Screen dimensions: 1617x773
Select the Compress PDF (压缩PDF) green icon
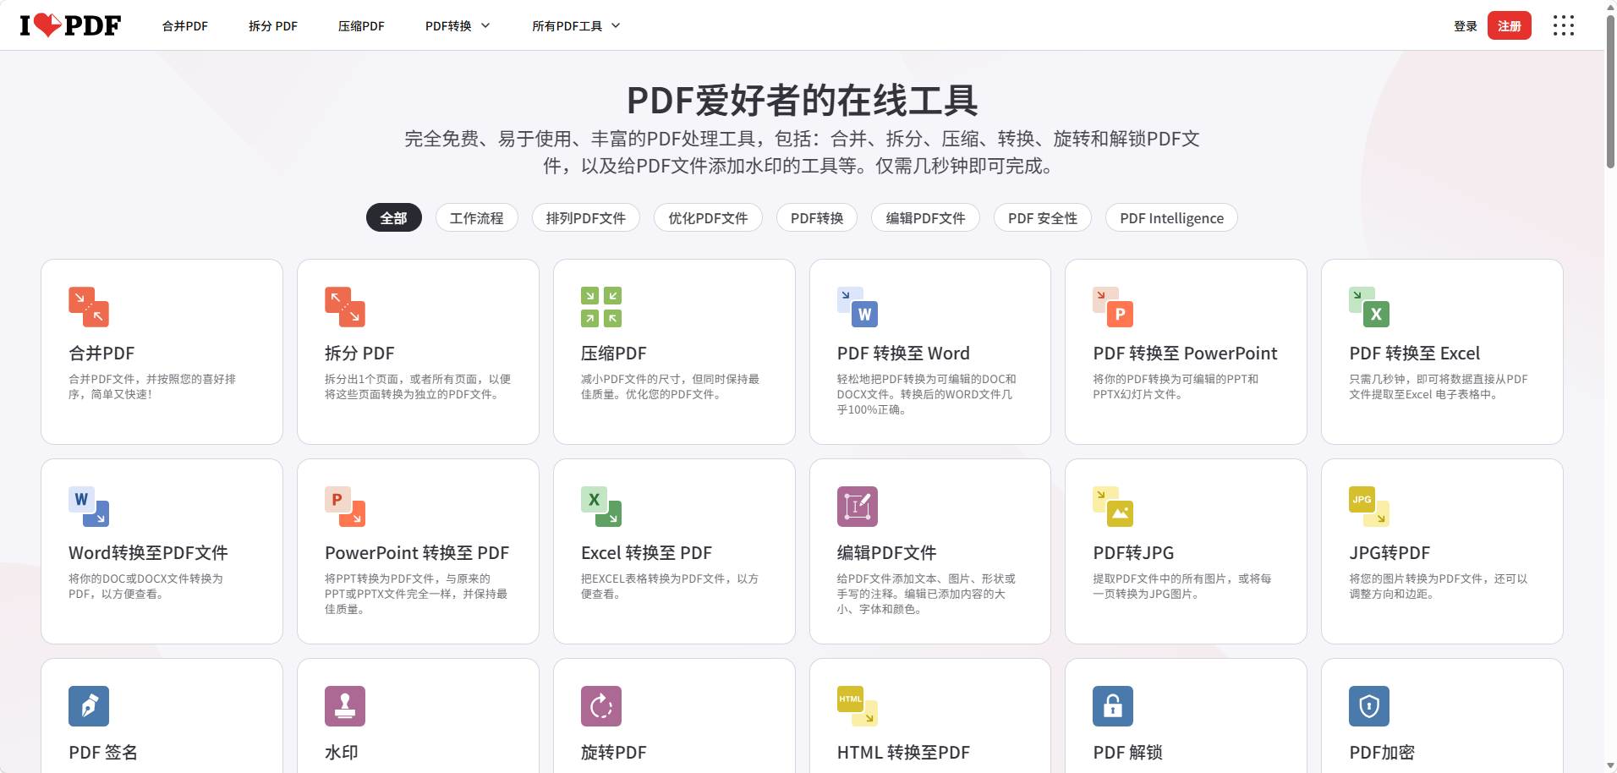pos(601,307)
